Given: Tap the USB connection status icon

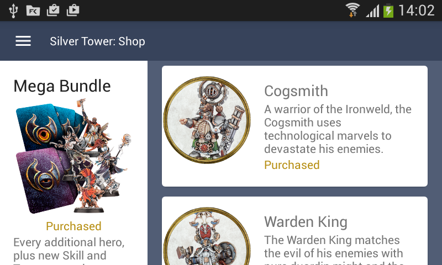Looking at the screenshot, I should point(13,10).
